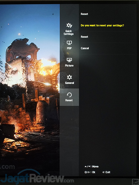The height and width of the screenshot is (185, 139).
Task: Click the Reset heading at panel top
Action: point(85,14)
